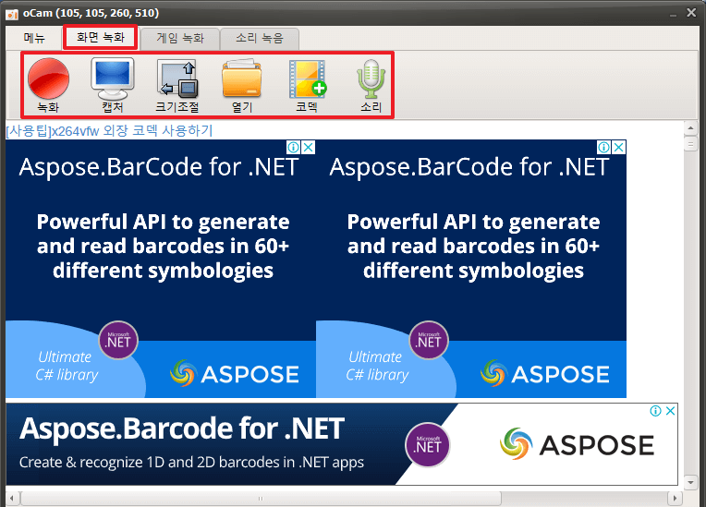Screen dimensions: 706x507
Task: Open recordings folder with 열기 icon
Action: 242,85
